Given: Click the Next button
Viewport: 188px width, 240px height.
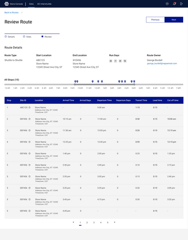Looking at the screenshot, I should (174, 20).
